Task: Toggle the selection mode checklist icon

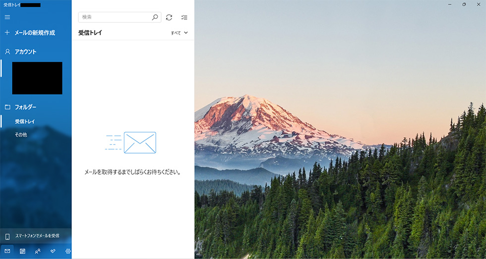Action: tap(184, 18)
